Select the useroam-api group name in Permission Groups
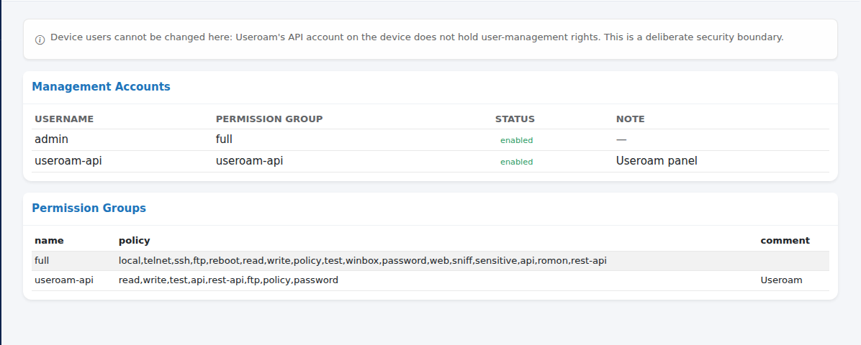Image resolution: width=861 pixels, height=345 pixels. point(63,280)
